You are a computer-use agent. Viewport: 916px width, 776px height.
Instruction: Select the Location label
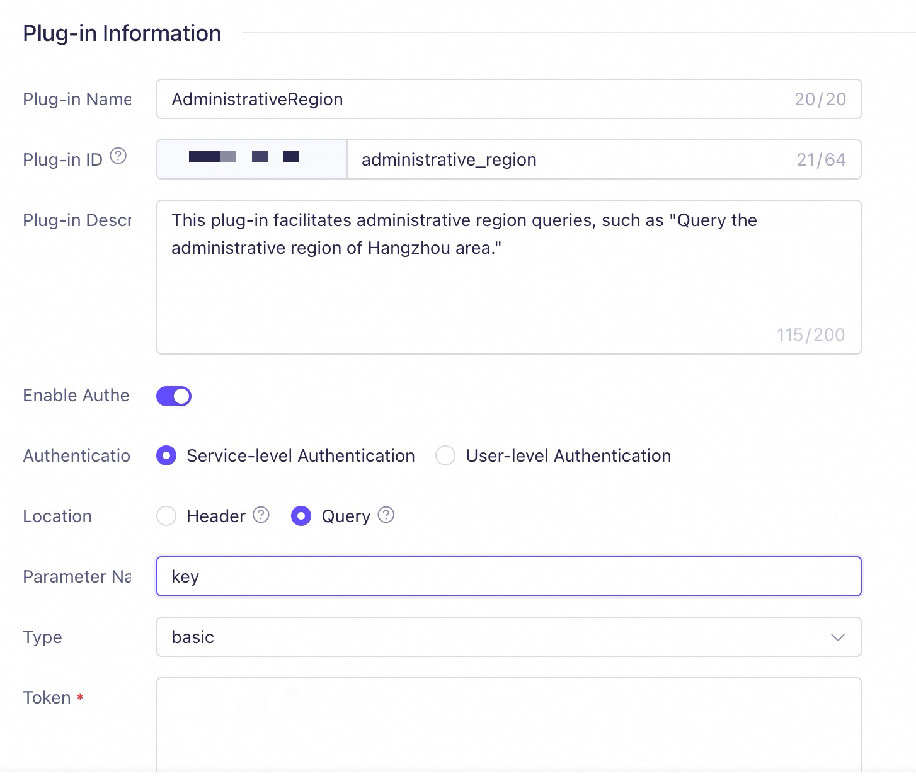[57, 516]
